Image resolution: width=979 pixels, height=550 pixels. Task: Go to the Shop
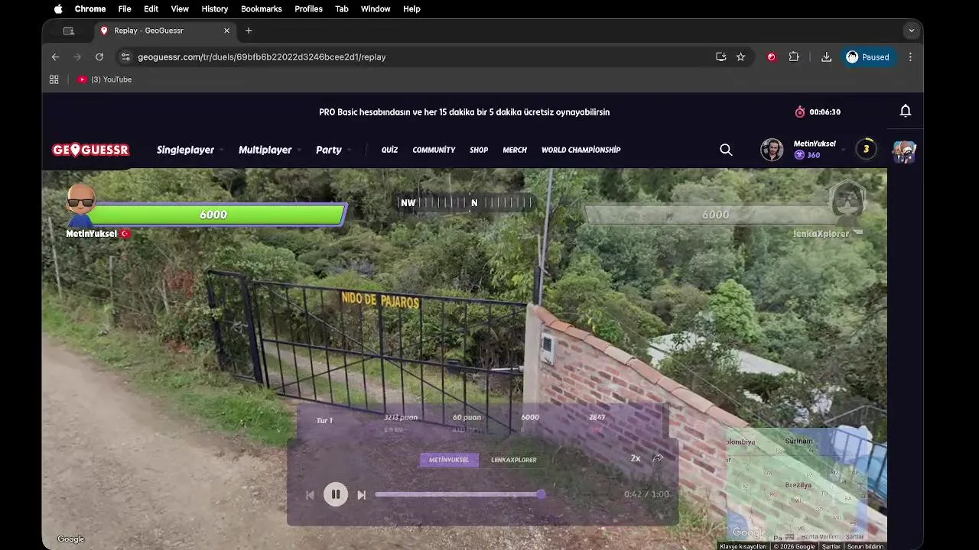[479, 150]
